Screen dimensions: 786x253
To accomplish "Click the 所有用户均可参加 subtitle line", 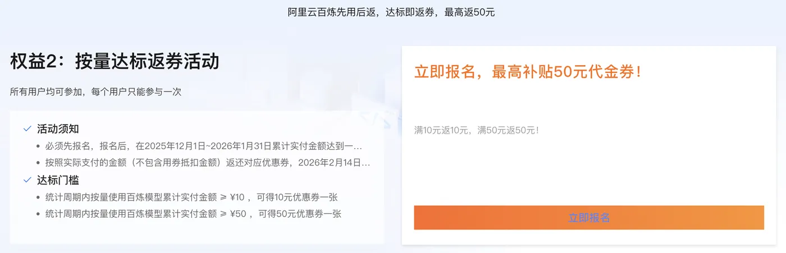I will tap(95, 91).
